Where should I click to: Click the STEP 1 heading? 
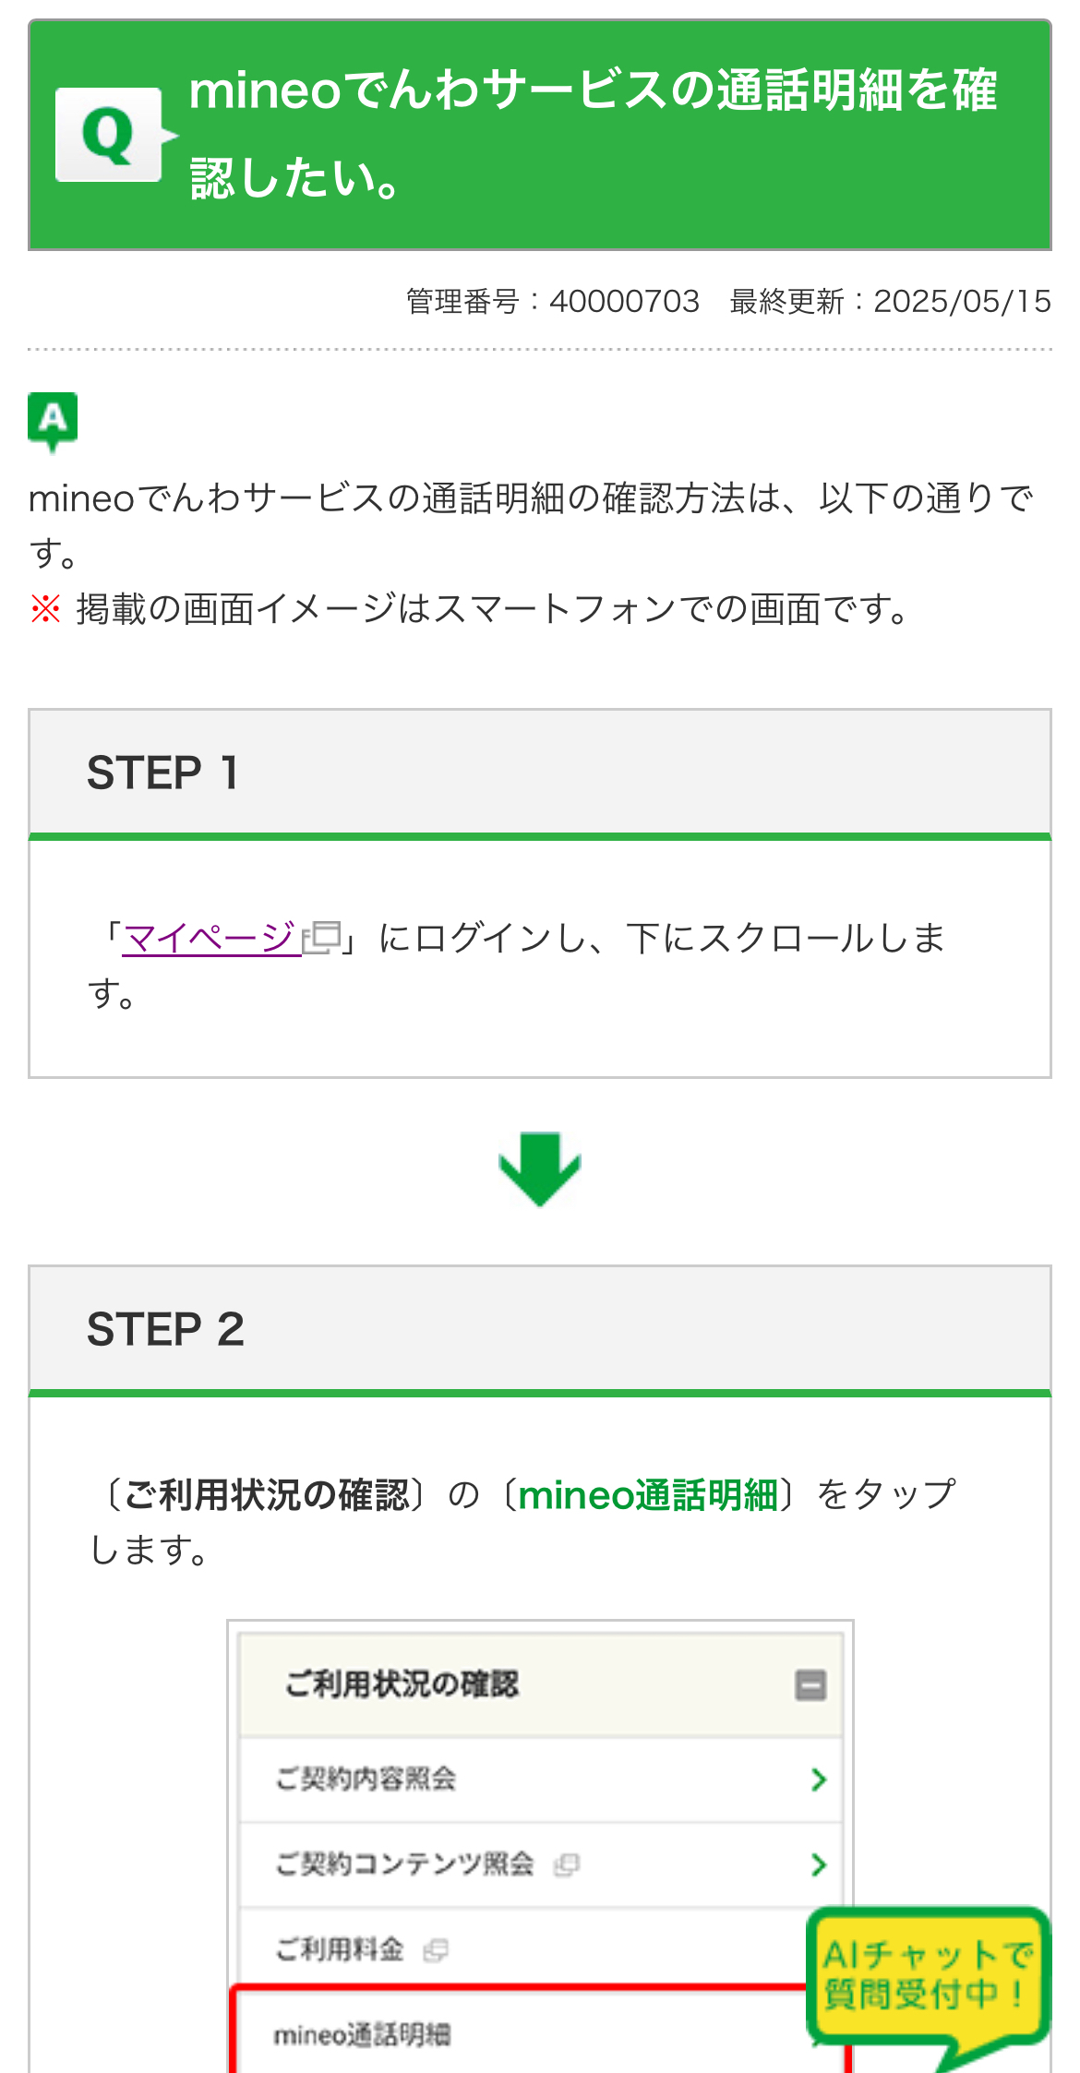coord(162,773)
